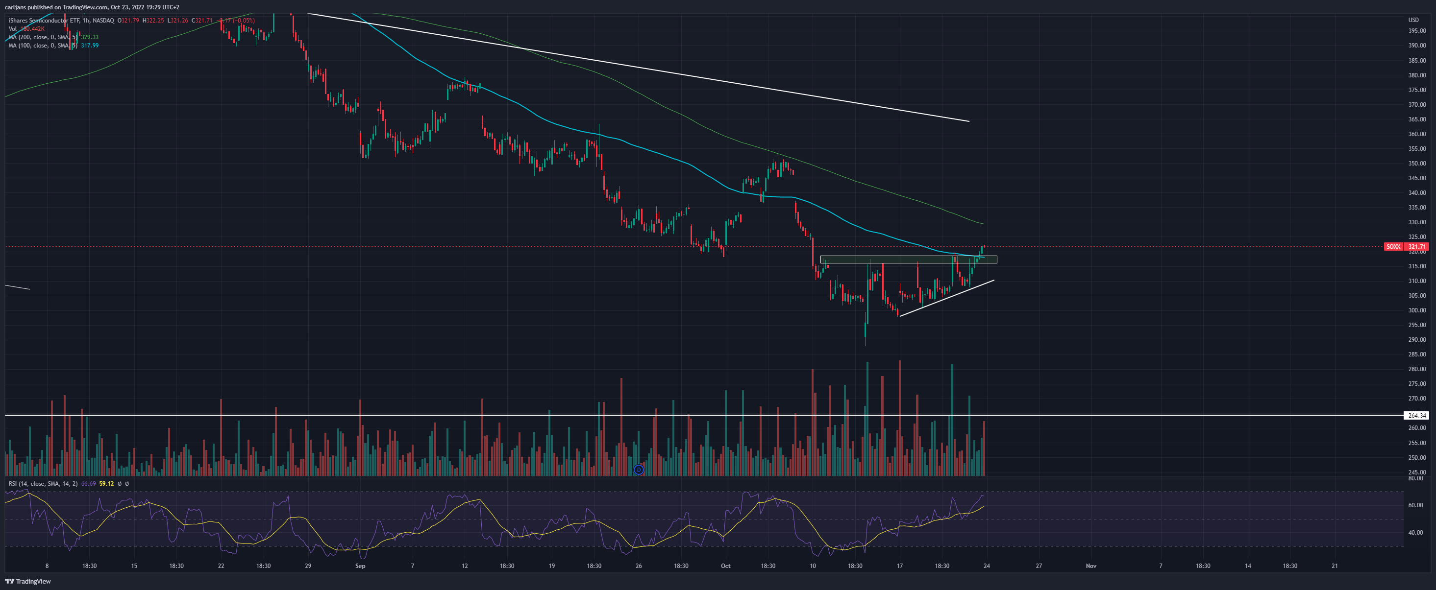Select the long descending white trendline
The height and width of the screenshot is (590, 1436).
point(638,67)
